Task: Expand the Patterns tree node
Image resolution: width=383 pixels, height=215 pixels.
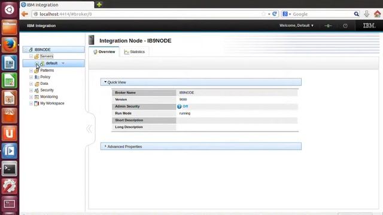Action: 31,70
